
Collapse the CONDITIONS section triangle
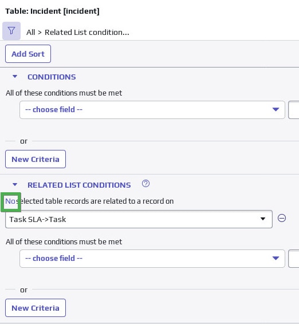pyautogui.click(x=15, y=77)
